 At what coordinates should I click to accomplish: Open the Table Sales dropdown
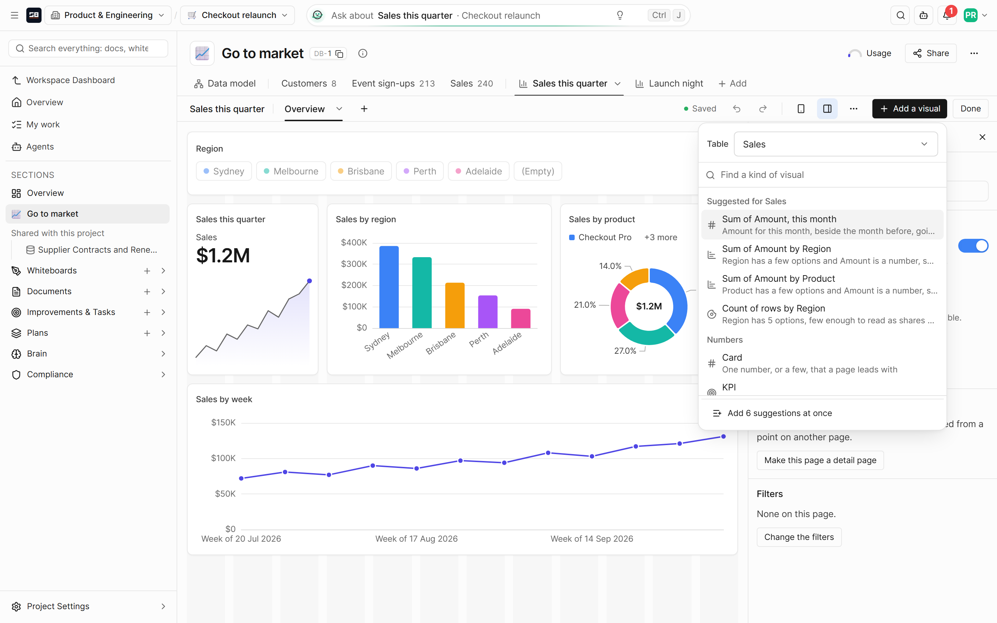pos(835,144)
